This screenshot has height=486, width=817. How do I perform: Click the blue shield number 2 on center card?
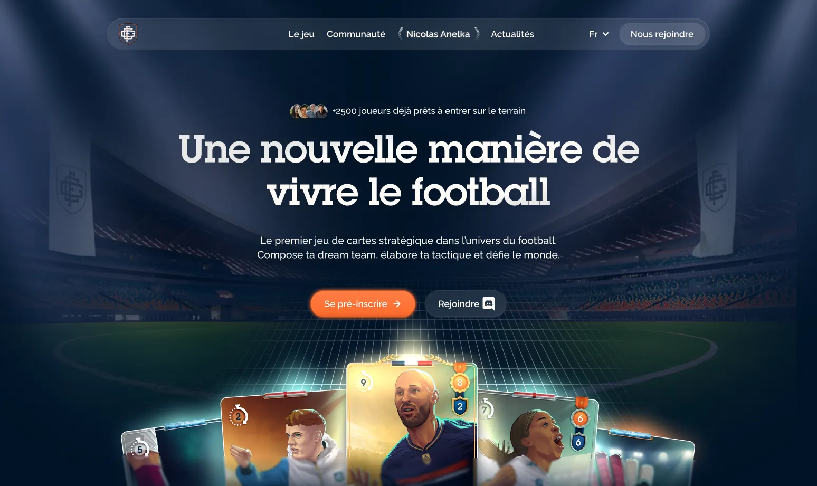(x=460, y=406)
